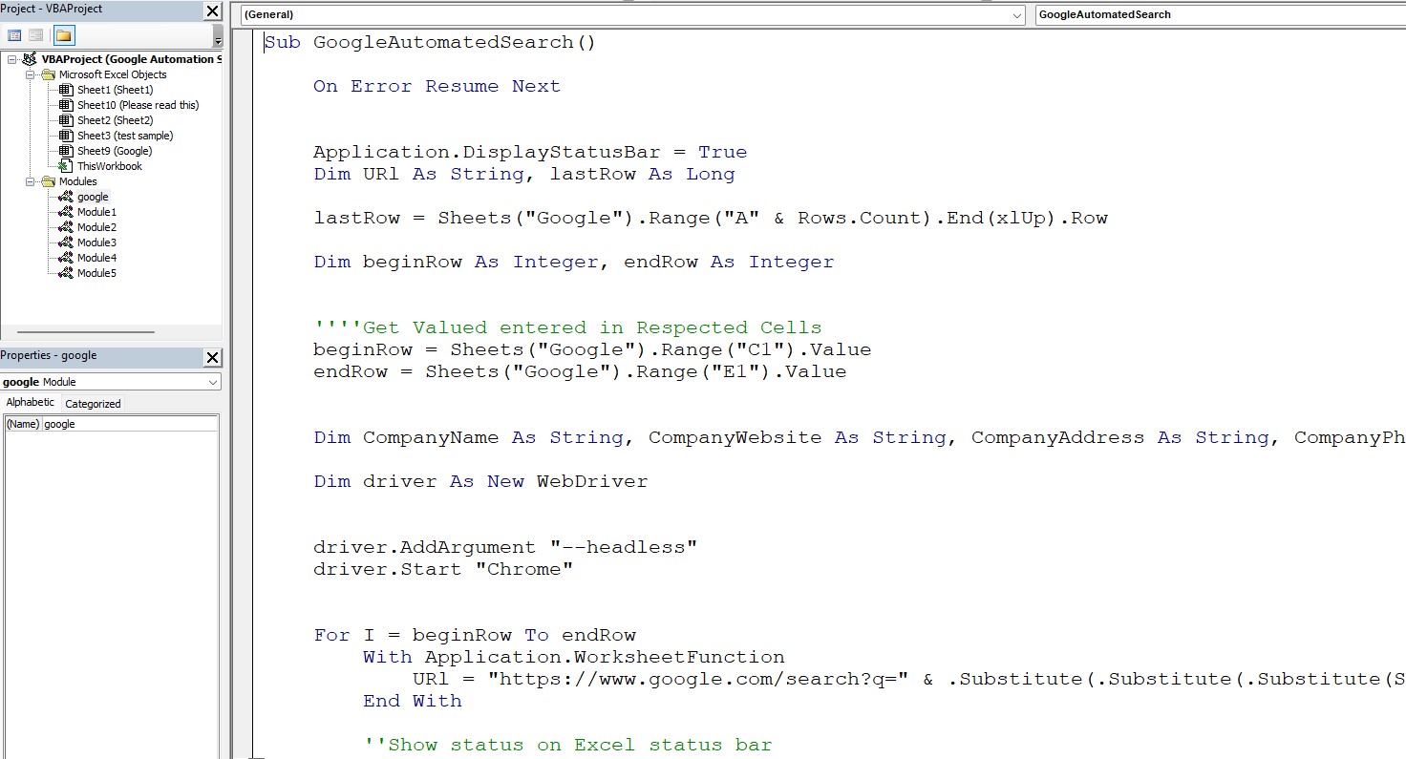Click the View Object icon in Project toolbar
Image resolution: width=1406 pixels, height=759 pixels.
[35, 35]
